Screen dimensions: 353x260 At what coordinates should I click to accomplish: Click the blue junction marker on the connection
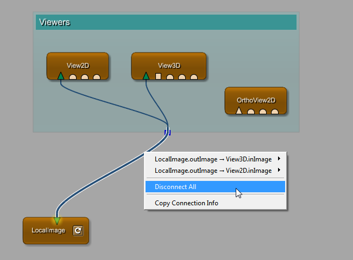point(168,132)
